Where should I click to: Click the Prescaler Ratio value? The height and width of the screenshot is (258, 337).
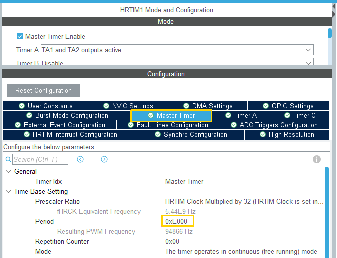244,202
